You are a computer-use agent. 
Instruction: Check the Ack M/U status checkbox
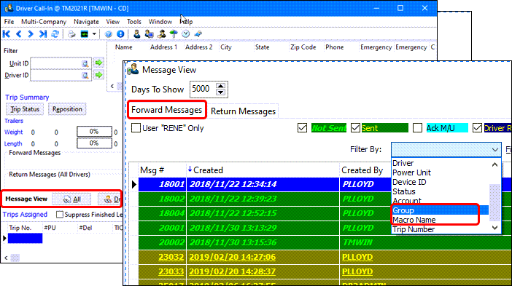click(417, 127)
